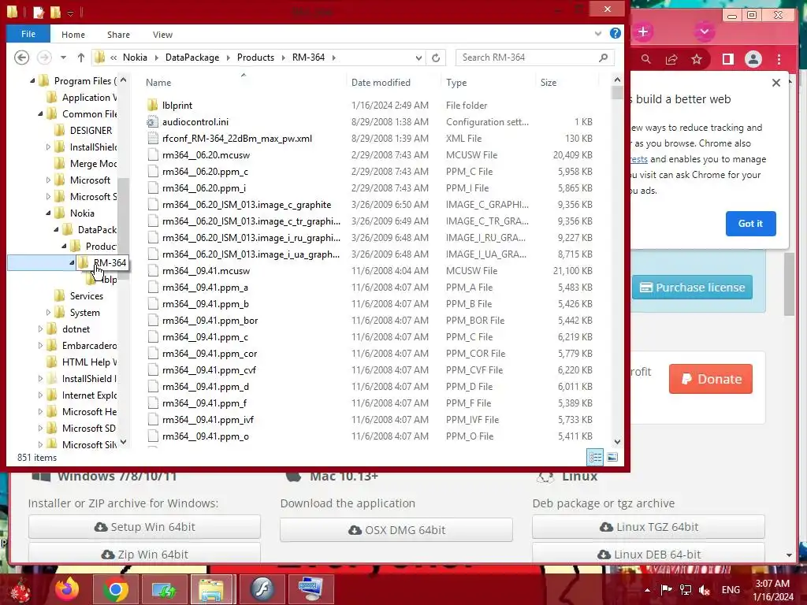Click the Chrome zoom magnifier icon
The height and width of the screenshot is (605, 807).
[646, 59]
